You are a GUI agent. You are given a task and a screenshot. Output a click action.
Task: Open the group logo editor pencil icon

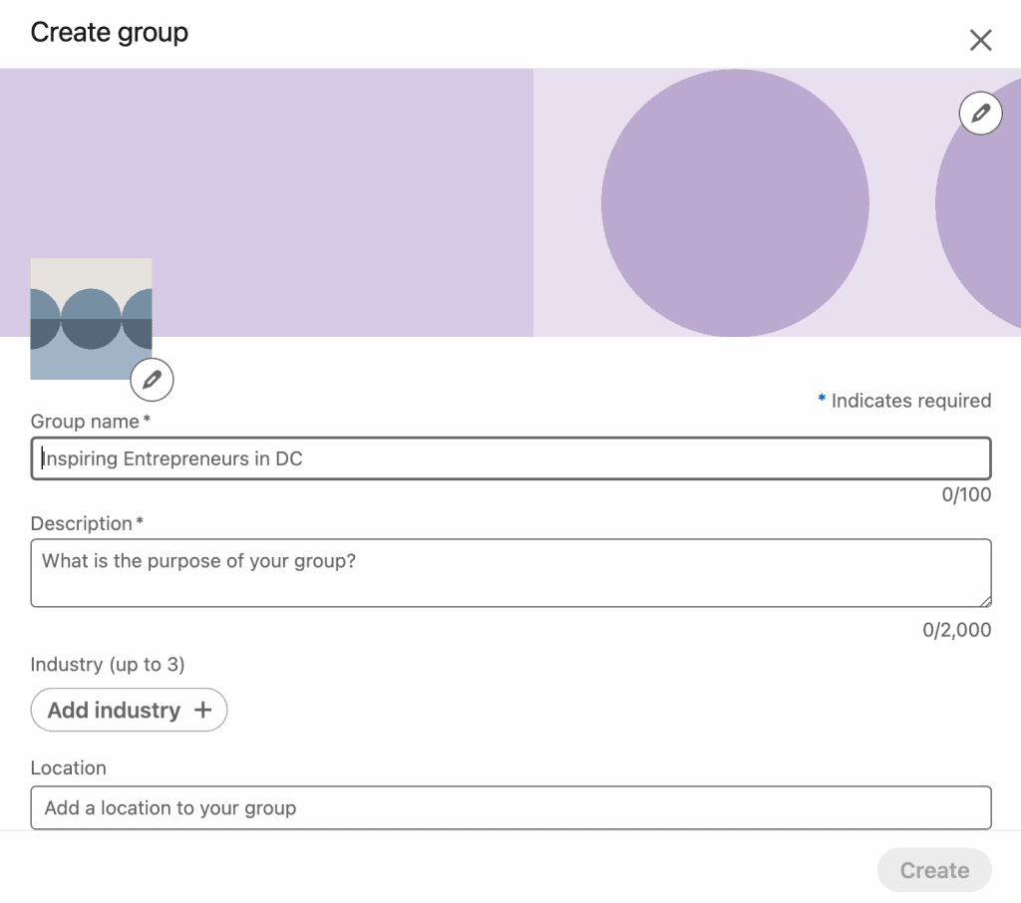(x=152, y=380)
